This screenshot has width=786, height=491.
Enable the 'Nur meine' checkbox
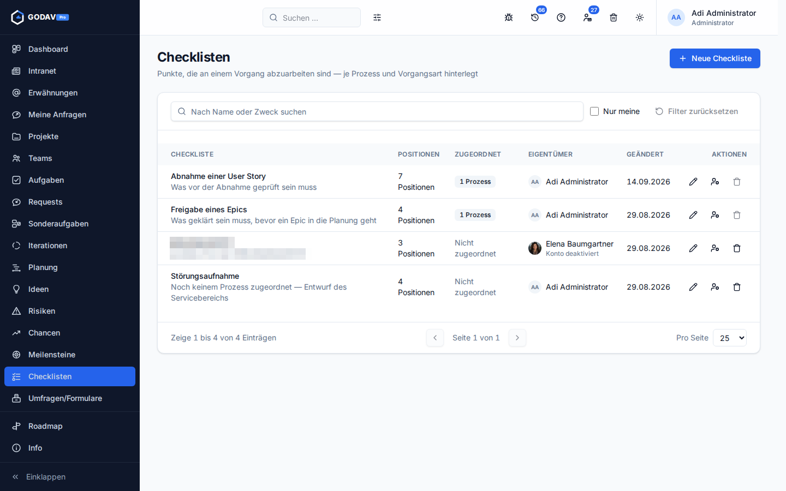tap(594, 111)
